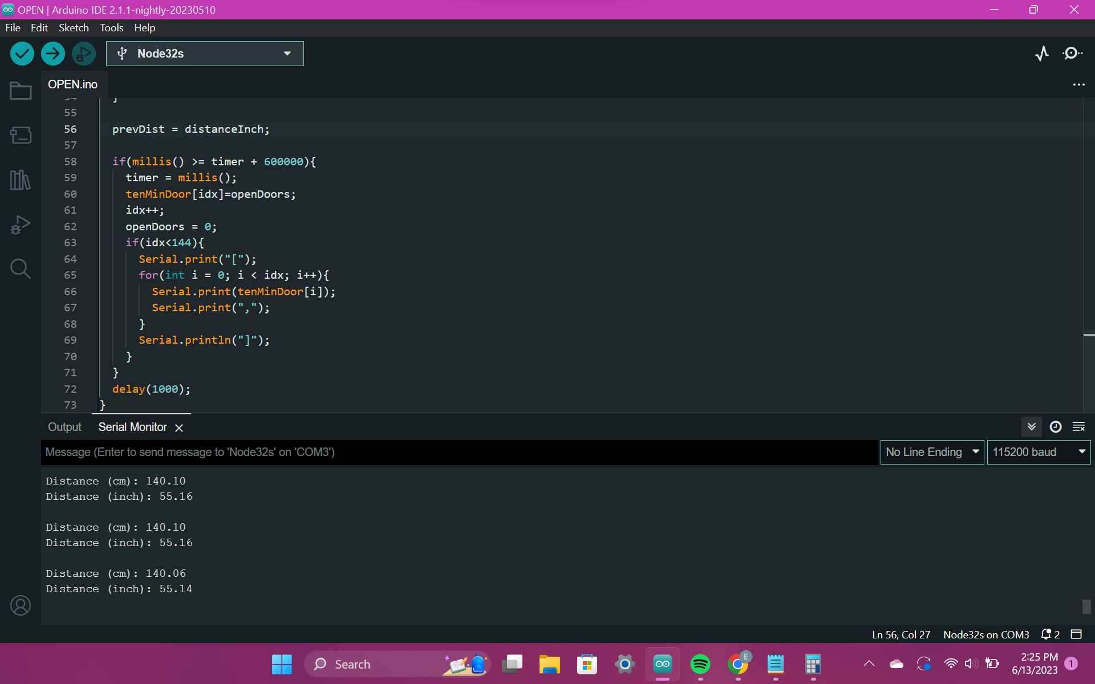The width and height of the screenshot is (1095, 684).
Task: Open the Sketchbook folder sidebar icon
Action: coord(21,91)
